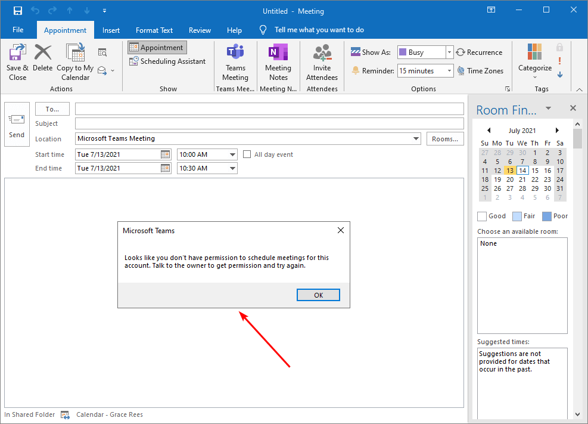Open the Options group dialog launcher
Image resolution: width=588 pixels, height=424 pixels.
(x=508, y=89)
